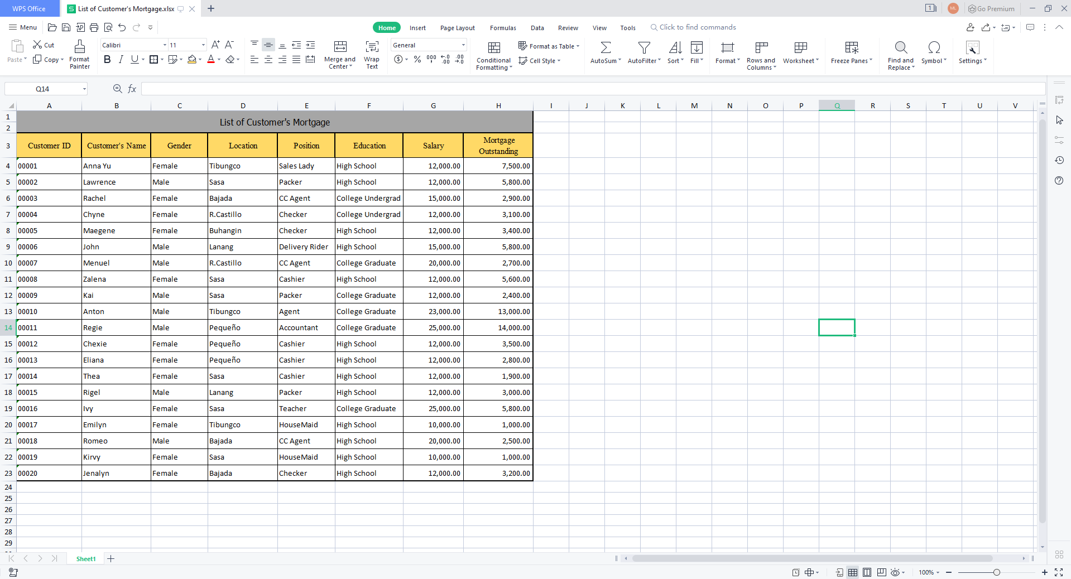Open Find and Replace
This screenshot has width=1071, height=579.
click(901, 55)
